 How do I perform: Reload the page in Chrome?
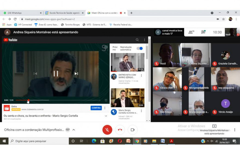[15, 19]
